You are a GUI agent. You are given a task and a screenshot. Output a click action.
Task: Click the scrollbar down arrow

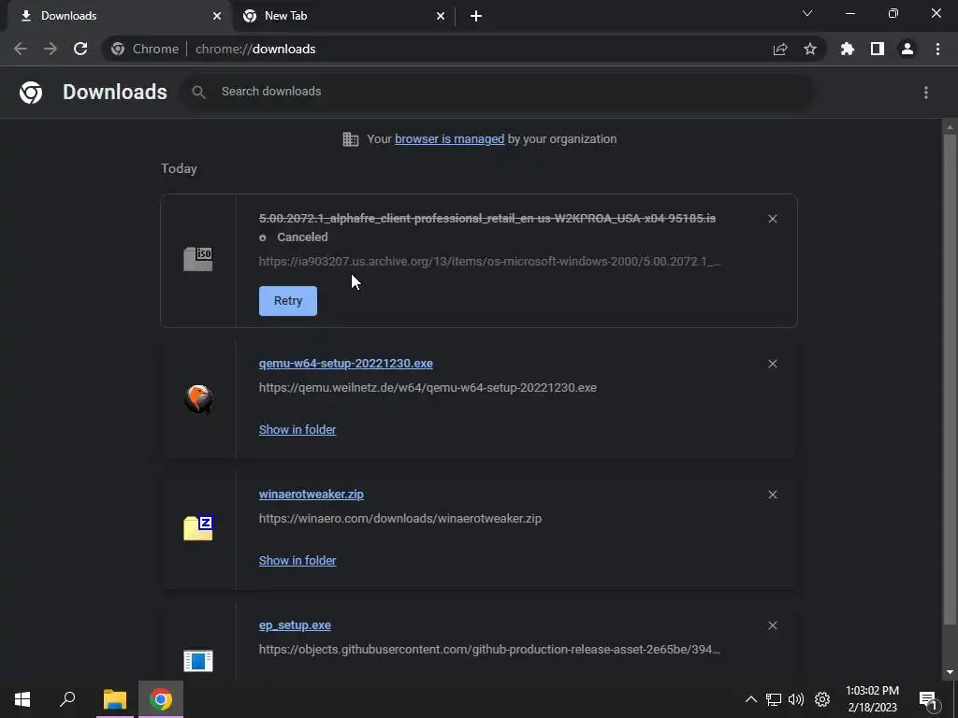click(x=950, y=672)
